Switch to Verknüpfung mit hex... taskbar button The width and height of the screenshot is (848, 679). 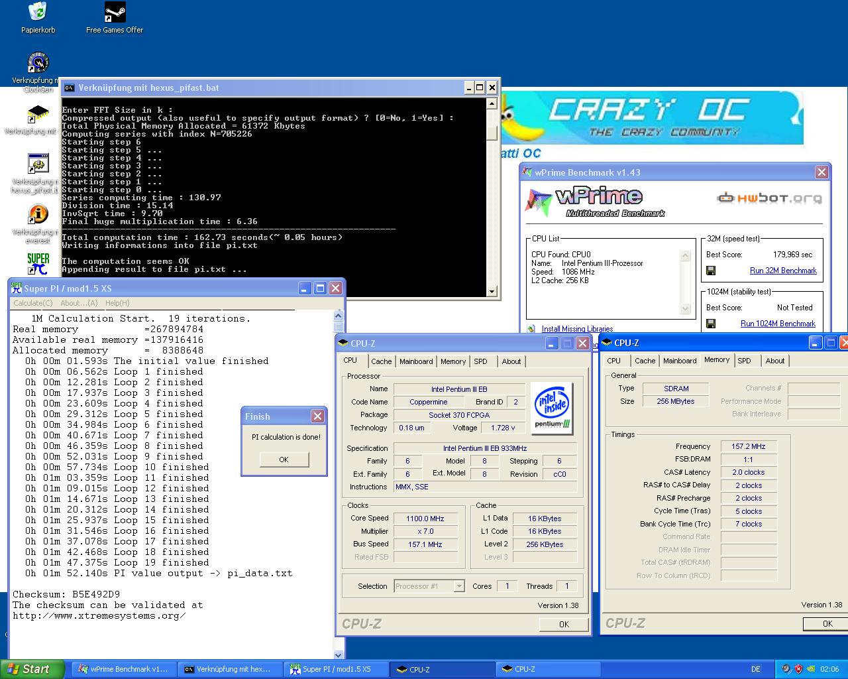click(230, 669)
